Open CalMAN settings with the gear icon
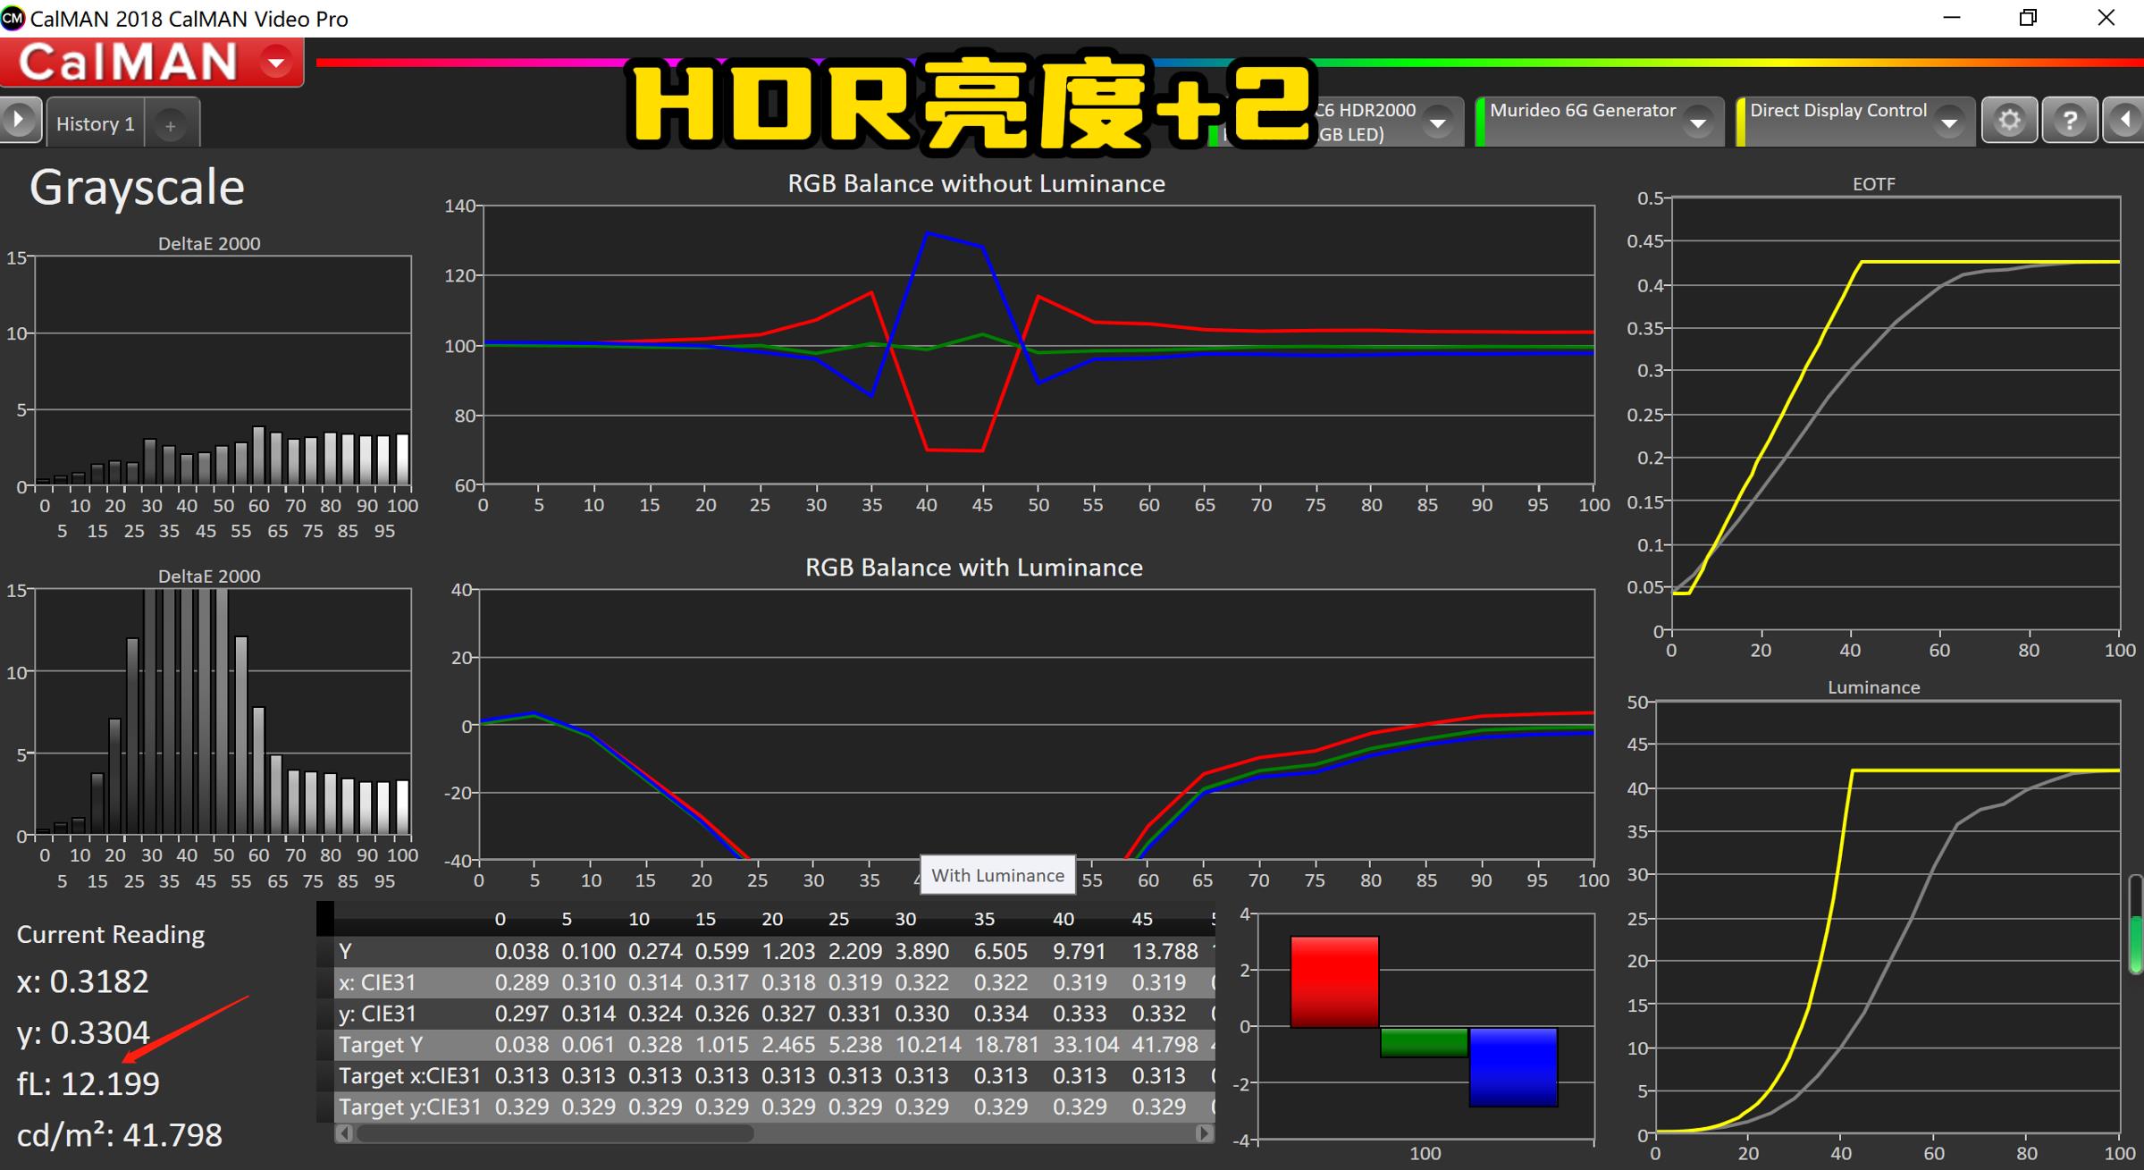Viewport: 2144px width, 1170px height. (x=2009, y=119)
